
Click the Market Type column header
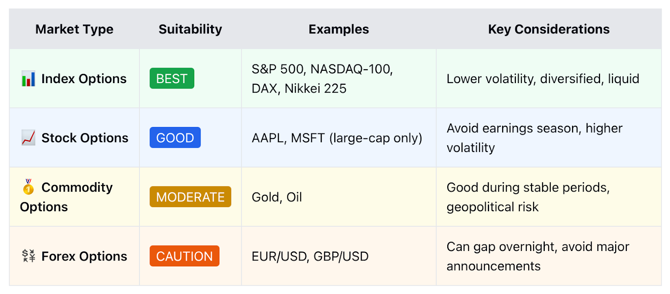75,29
